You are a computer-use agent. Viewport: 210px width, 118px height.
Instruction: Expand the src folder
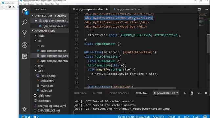click(38, 46)
